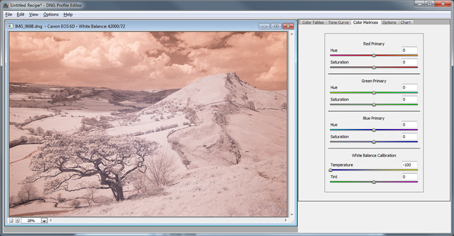454x236 pixels.
Task: Click the Temperature slider handle
Action: [330, 170]
